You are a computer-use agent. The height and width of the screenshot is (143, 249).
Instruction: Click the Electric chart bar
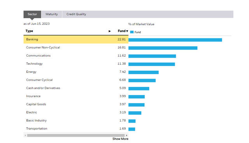pyautogui.click(x=135, y=113)
